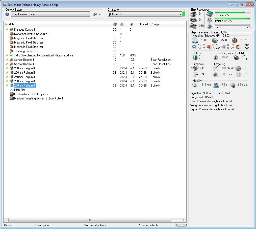256x229 pixels.
Task: Click the launcher hardpoints icon in Ship Resources
Action: (x=194, y=20)
